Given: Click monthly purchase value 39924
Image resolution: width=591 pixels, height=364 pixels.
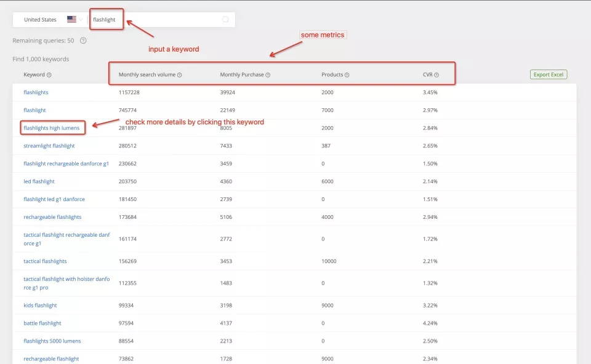Looking at the screenshot, I should click(x=227, y=92).
